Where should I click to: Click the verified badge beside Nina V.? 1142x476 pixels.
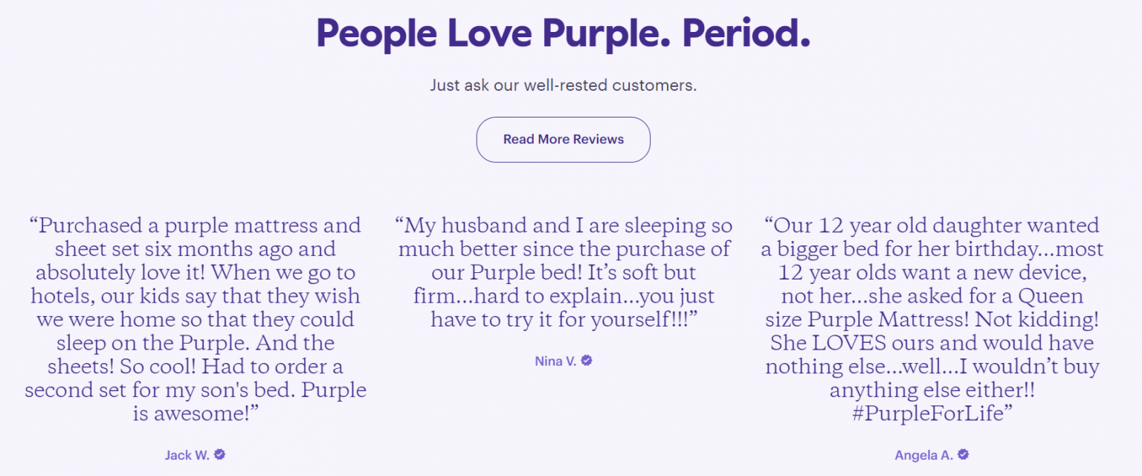click(587, 361)
